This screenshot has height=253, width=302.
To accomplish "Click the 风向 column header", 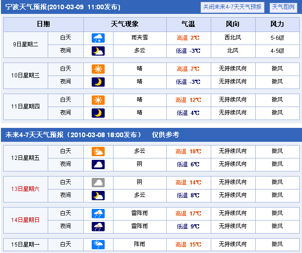I will 233,24.
